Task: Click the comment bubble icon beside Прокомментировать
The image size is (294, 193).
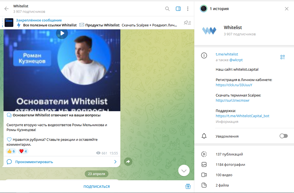Action: (x=9, y=162)
